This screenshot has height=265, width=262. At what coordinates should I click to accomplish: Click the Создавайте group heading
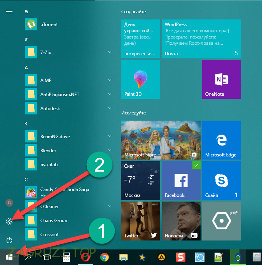(x=133, y=12)
